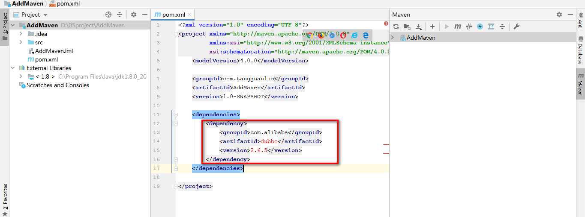Click the red error indicator in editor
Image resolution: width=585 pixels, height=217 pixels.
[386, 24]
